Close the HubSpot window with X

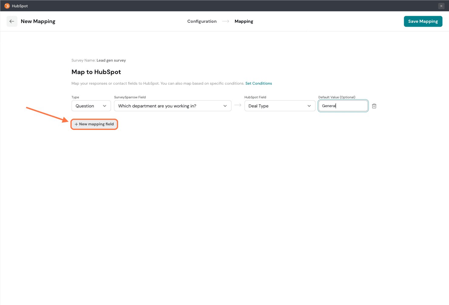[441, 6]
